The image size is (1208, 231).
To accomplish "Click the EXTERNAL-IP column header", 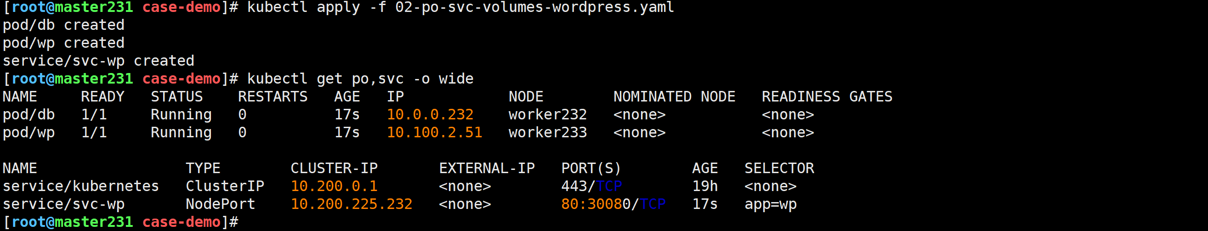I will click(487, 168).
